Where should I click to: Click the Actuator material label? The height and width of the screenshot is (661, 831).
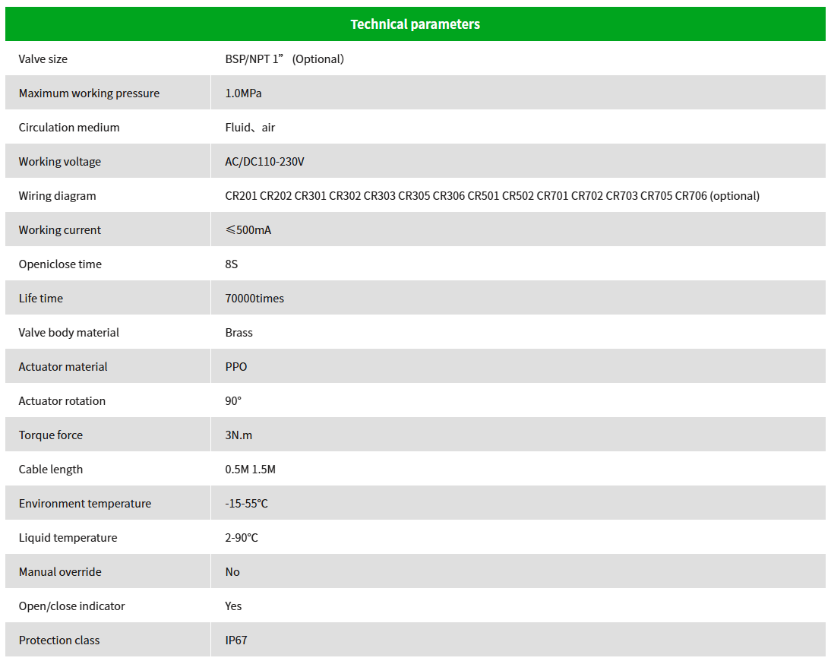(x=63, y=367)
